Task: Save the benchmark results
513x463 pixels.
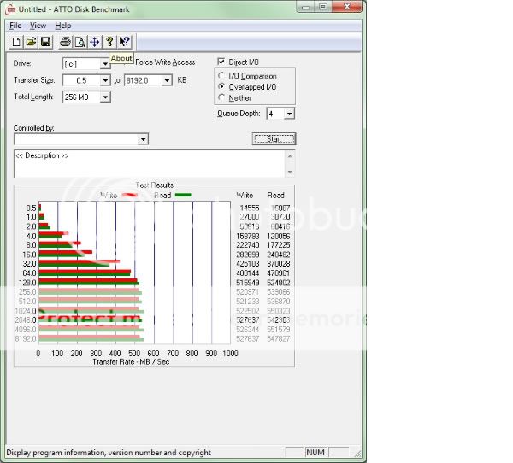Action: pos(46,42)
